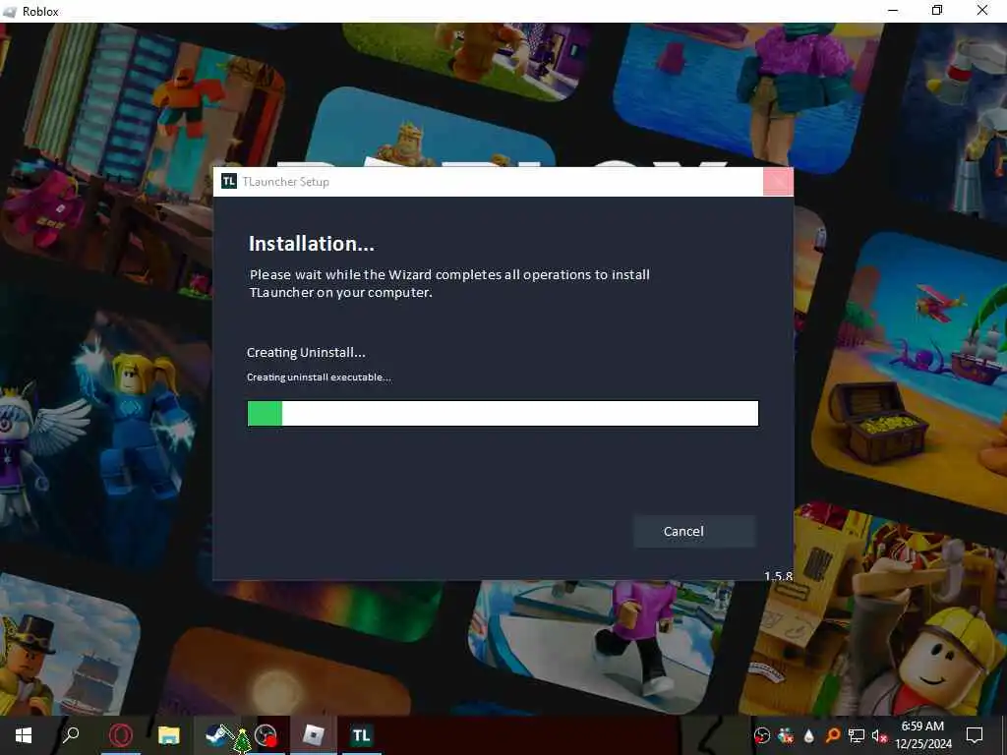The image size is (1007, 755).
Task: Click the muted volume speaker icon
Action: 879,735
